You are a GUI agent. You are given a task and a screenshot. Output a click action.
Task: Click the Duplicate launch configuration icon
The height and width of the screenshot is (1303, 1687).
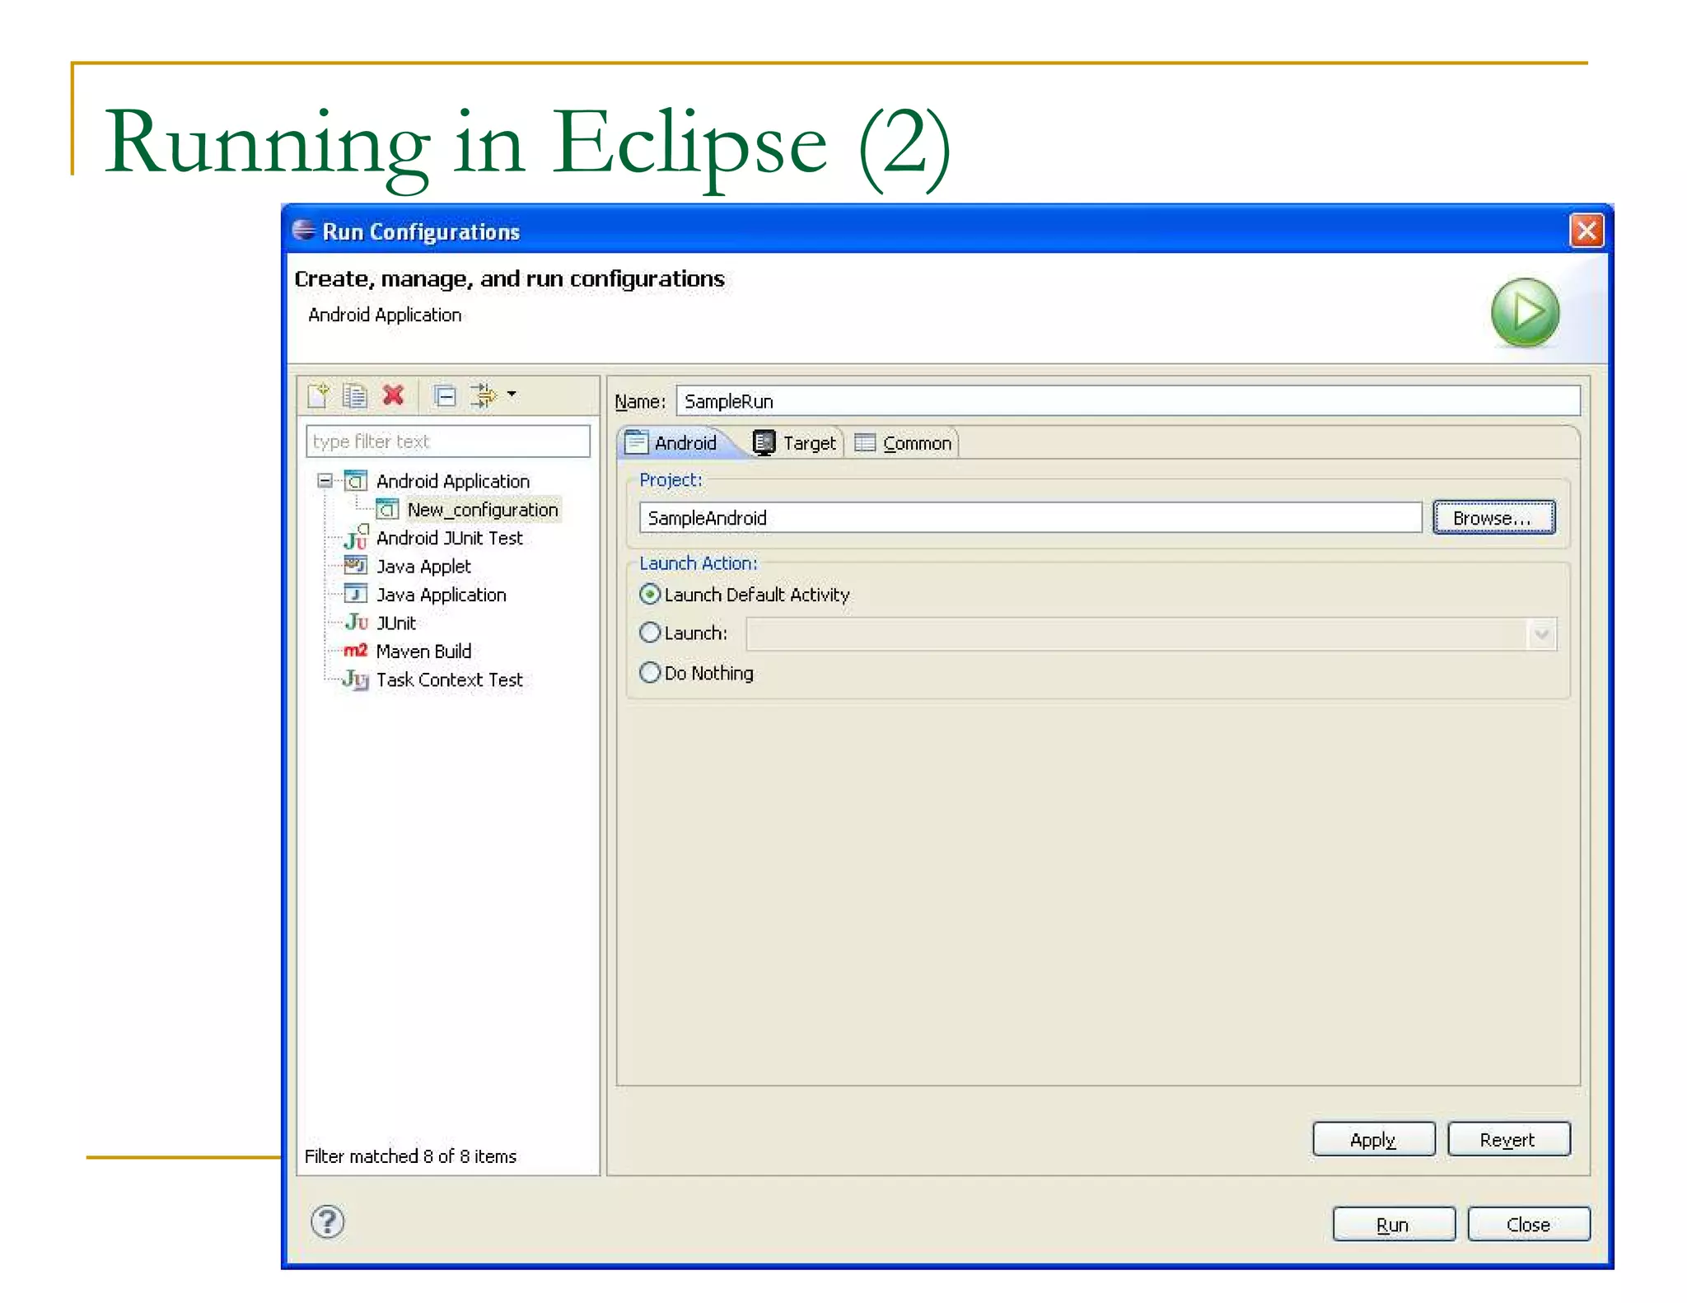coord(355,395)
